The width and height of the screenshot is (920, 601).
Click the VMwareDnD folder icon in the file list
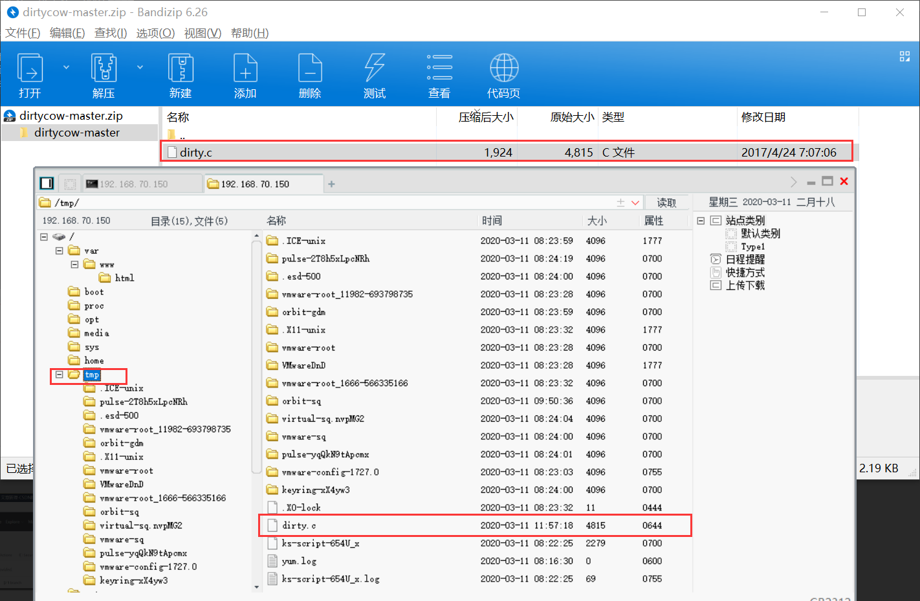click(272, 365)
